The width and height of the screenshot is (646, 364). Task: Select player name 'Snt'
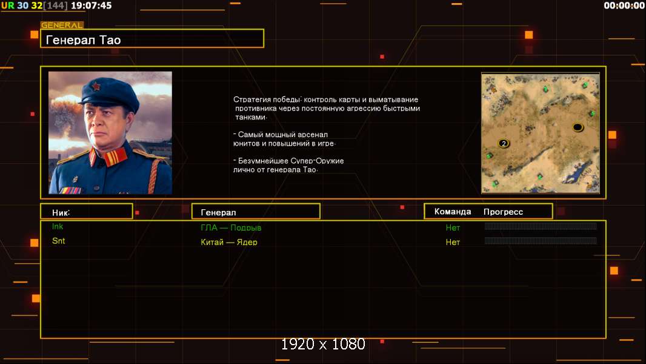coord(59,241)
